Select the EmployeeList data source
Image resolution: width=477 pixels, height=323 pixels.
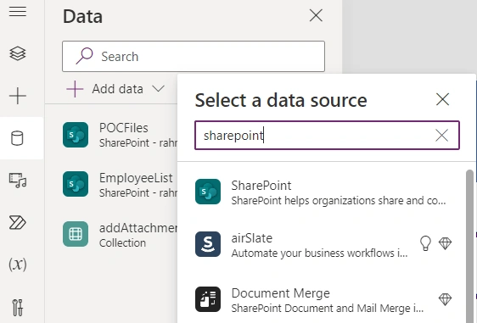coord(120,185)
